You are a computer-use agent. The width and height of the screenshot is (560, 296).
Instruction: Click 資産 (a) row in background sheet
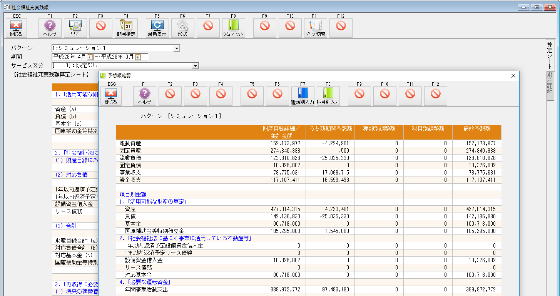(66, 109)
